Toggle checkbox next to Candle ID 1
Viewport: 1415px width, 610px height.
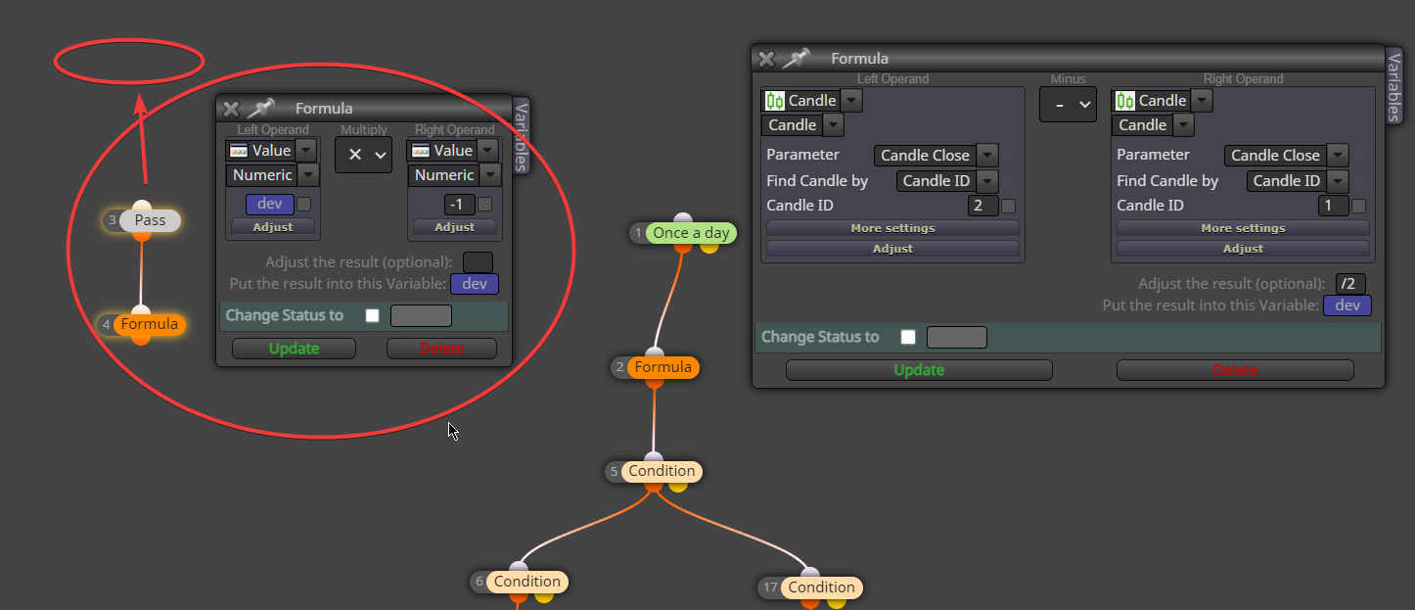[1358, 206]
